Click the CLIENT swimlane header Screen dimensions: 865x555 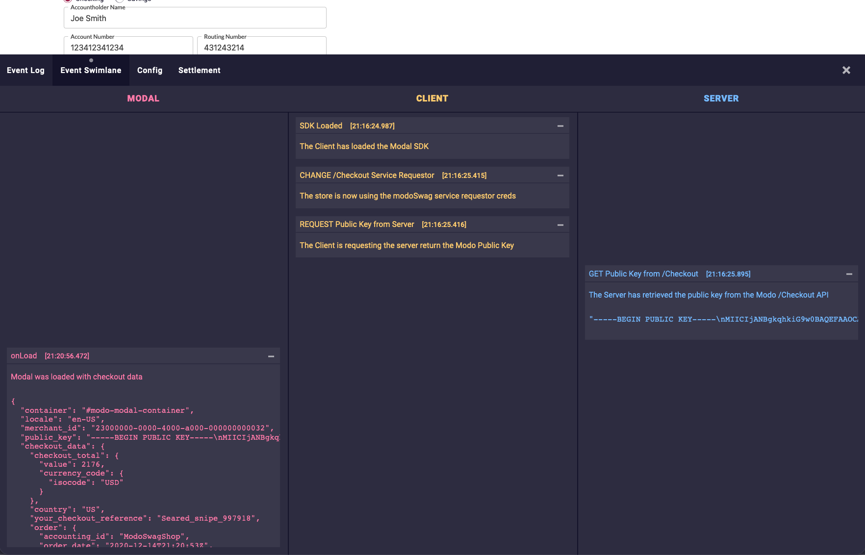432,99
